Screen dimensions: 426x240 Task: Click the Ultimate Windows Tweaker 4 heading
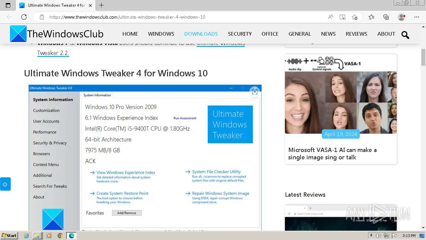pos(116,73)
